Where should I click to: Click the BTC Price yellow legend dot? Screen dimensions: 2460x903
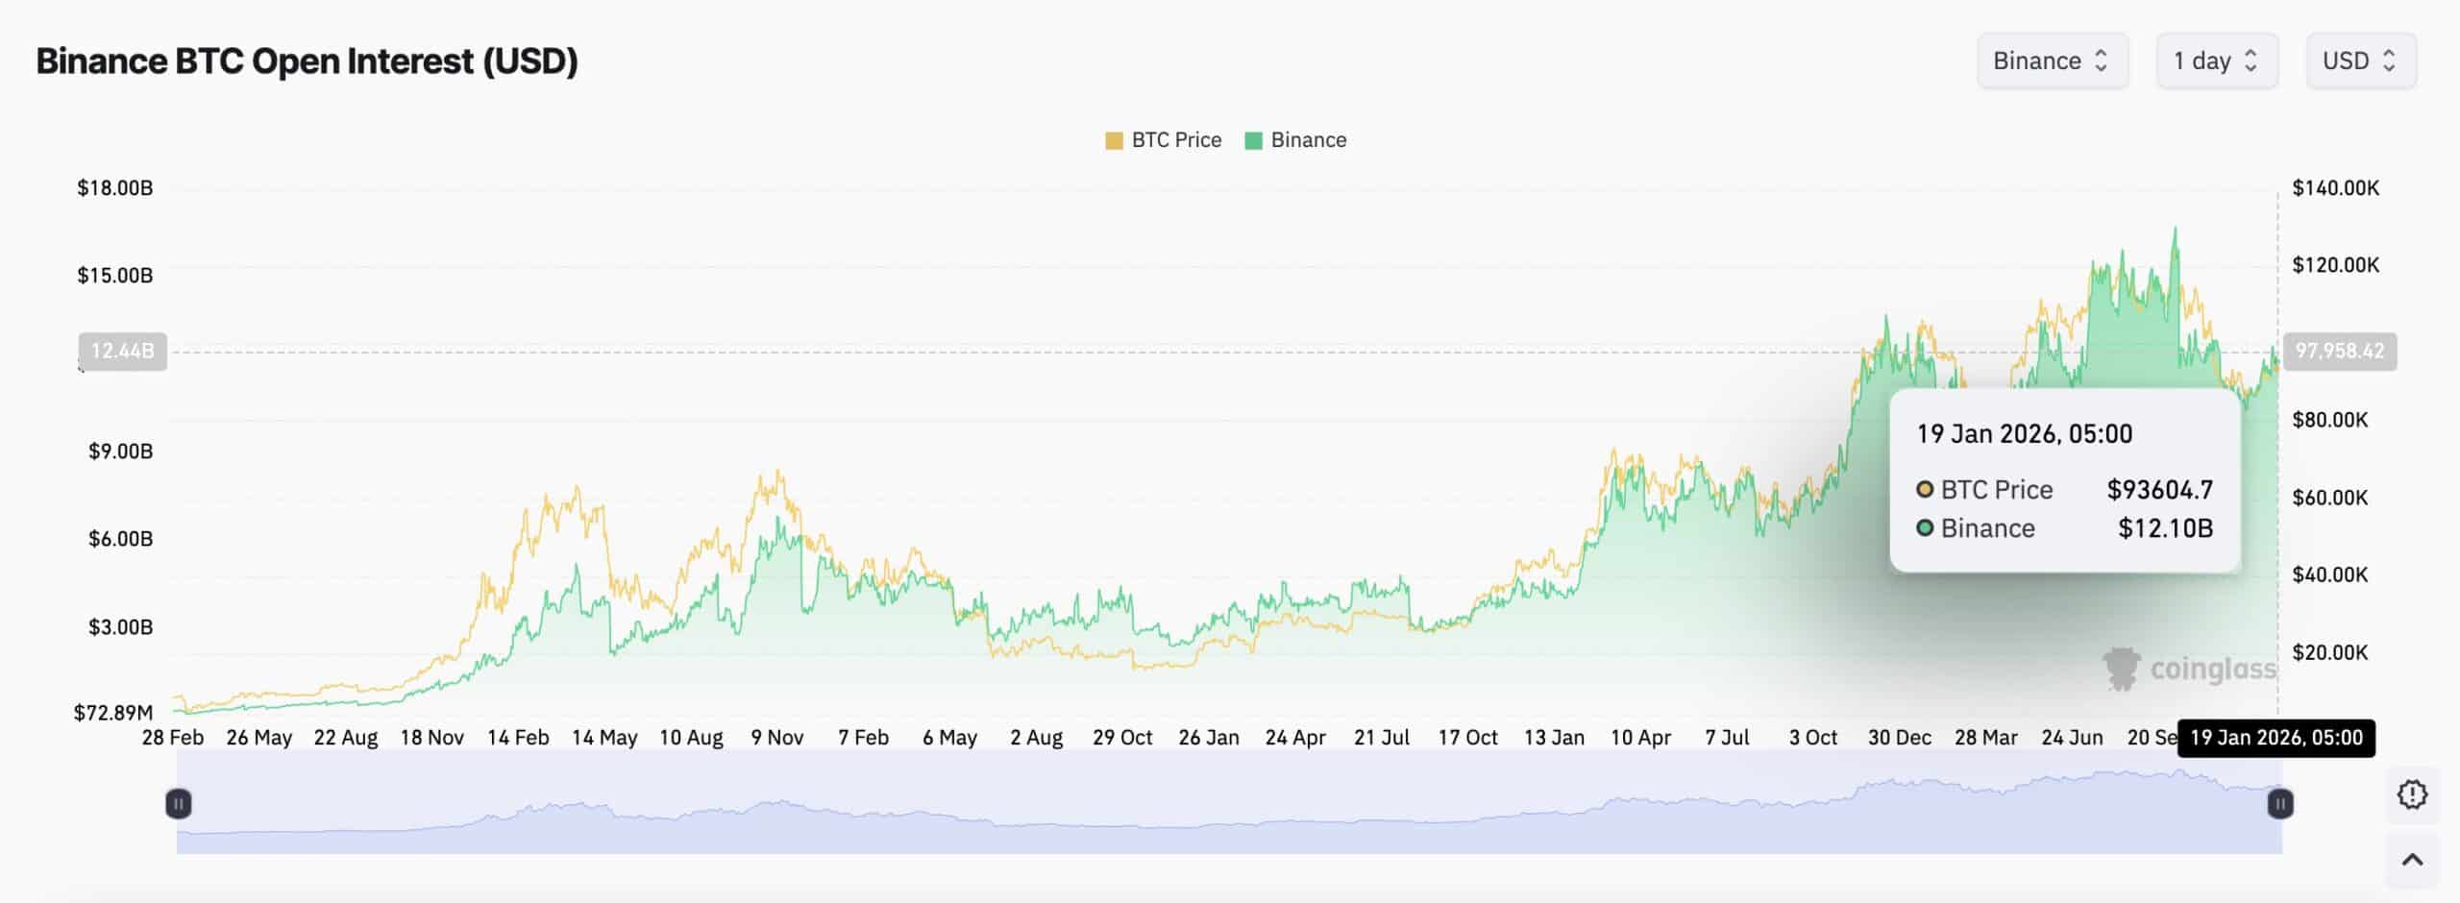click(1113, 139)
